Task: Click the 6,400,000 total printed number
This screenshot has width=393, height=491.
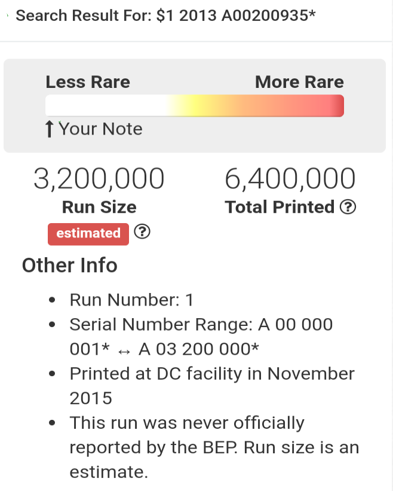Action: tap(290, 179)
